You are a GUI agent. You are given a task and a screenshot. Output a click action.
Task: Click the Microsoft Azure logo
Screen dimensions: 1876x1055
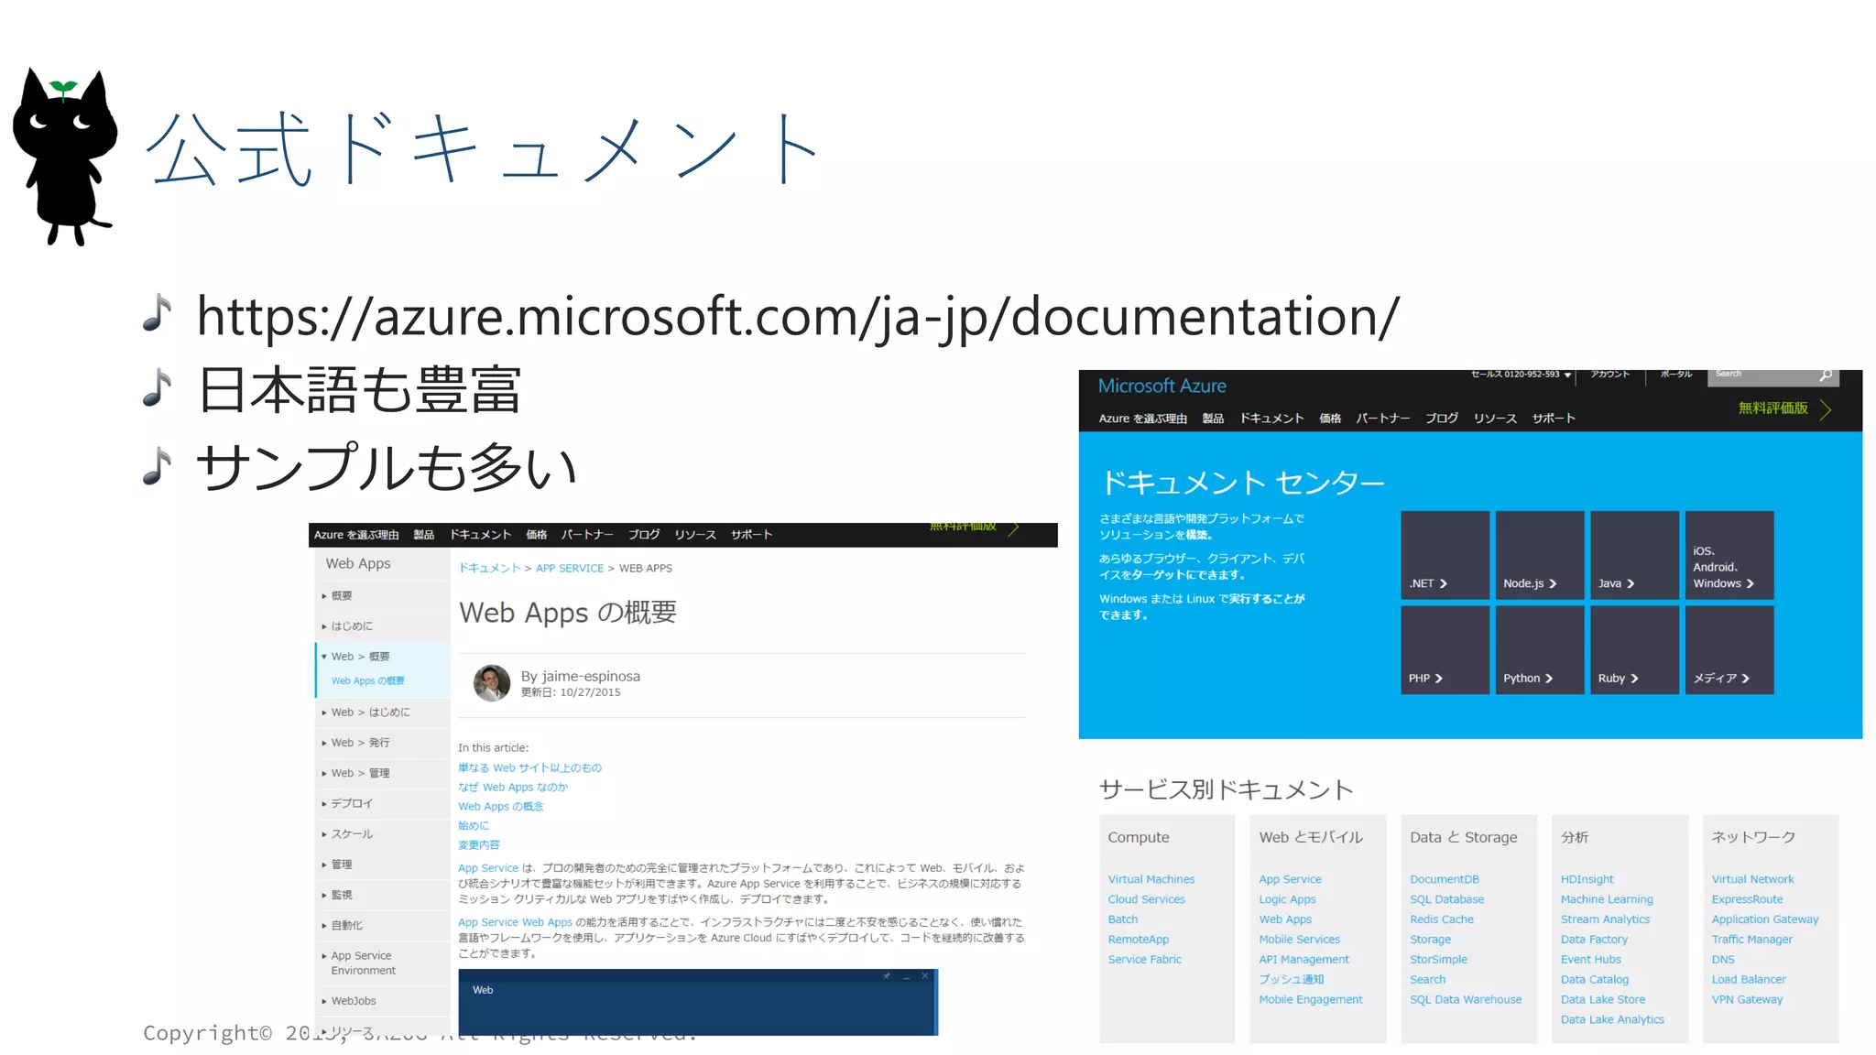pyautogui.click(x=1162, y=386)
